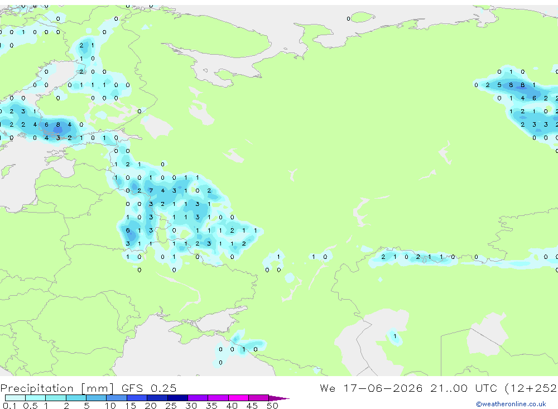The height and width of the screenshot is (409, 558).
Task: Select the 30–35 mm violet legend box
Action: 198,398
